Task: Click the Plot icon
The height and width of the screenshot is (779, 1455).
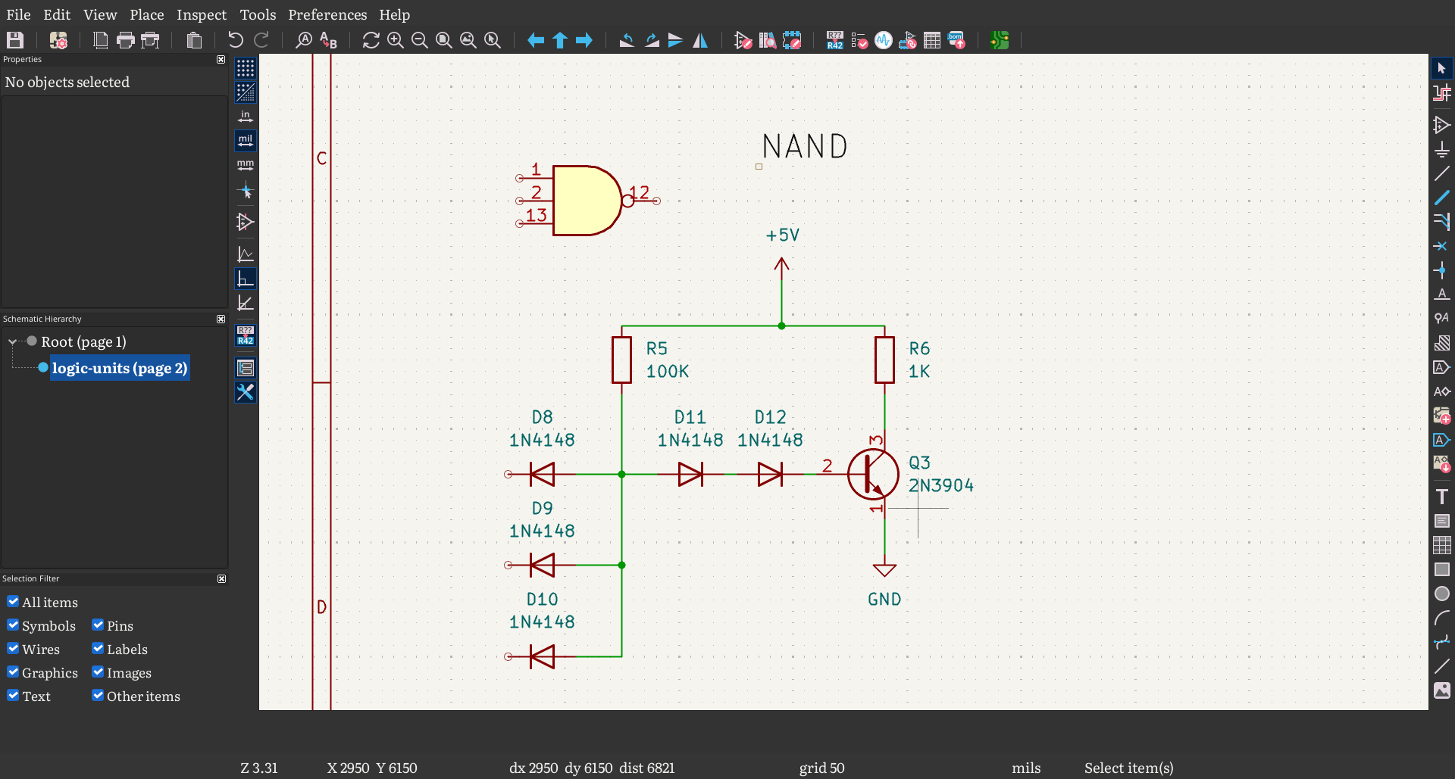Action: tap(151, 40)
